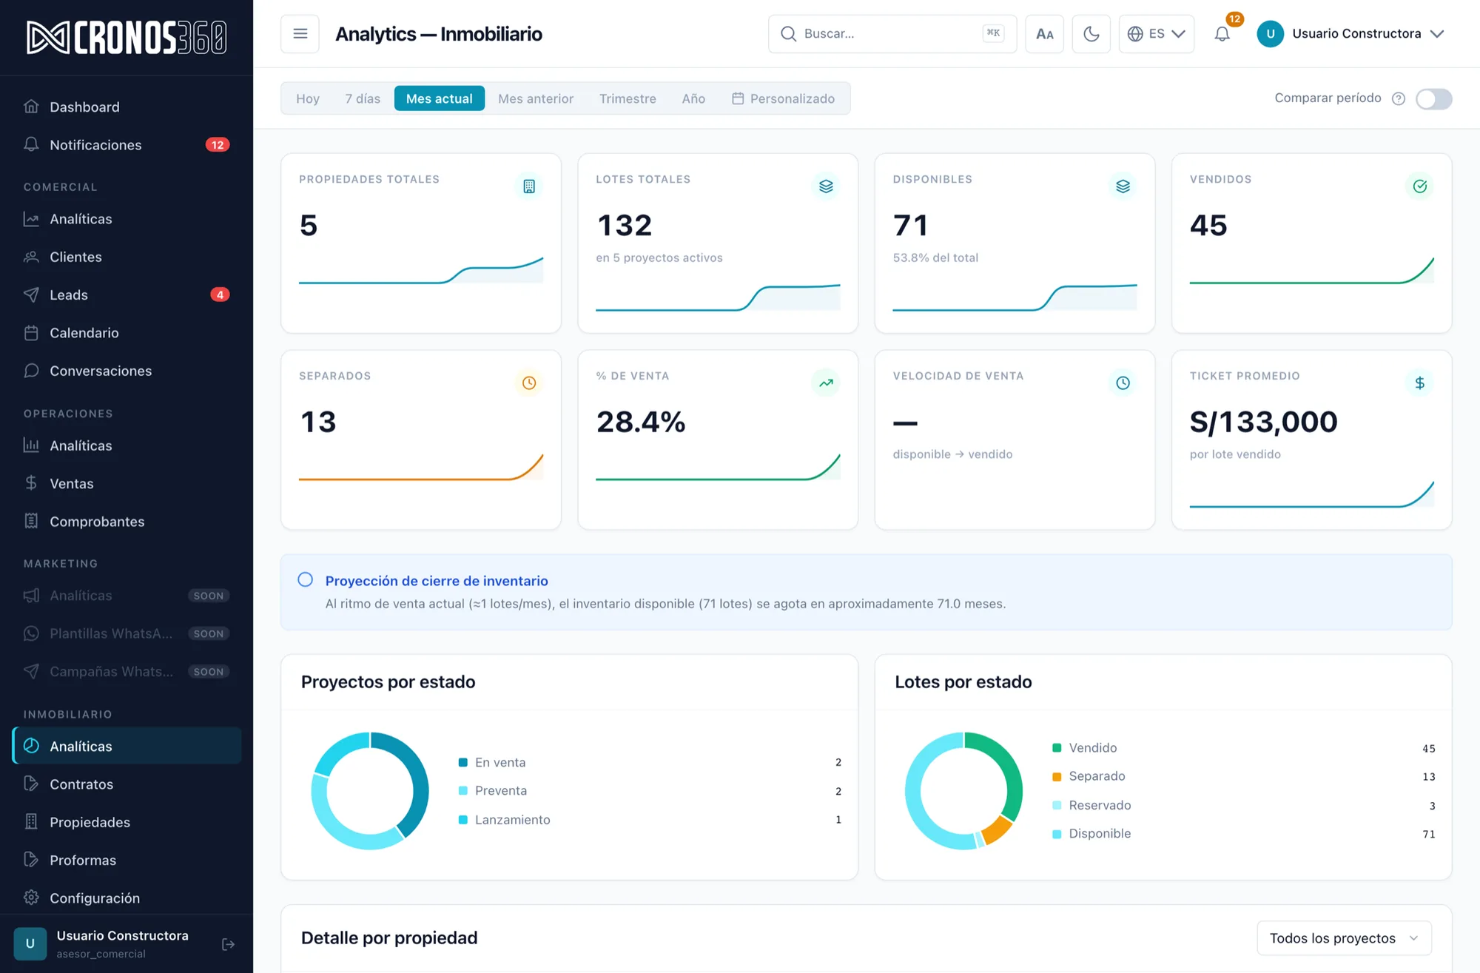Go to Dashboard in the sidebar
The height and width of the screenshot is (973, 1480).
[x=127, y=107]
